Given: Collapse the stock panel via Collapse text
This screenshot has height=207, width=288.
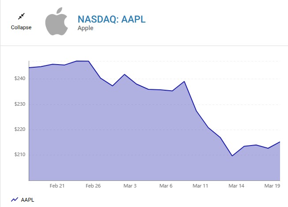Looking at the screenshot, I should pos(21,27).
